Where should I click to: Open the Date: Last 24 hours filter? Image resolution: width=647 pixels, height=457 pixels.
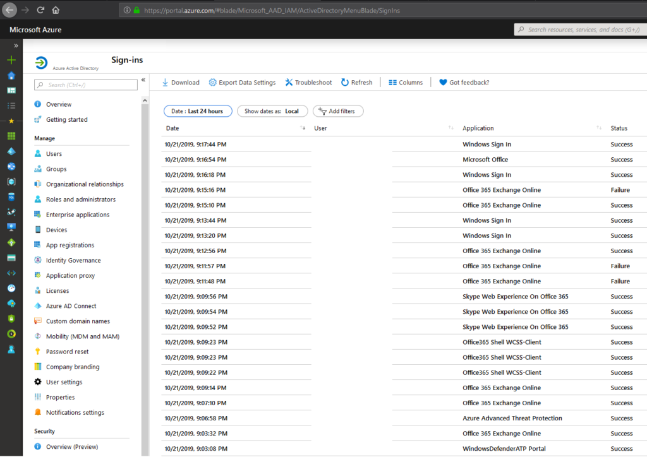pyautogui.click(x=198, y=111)
